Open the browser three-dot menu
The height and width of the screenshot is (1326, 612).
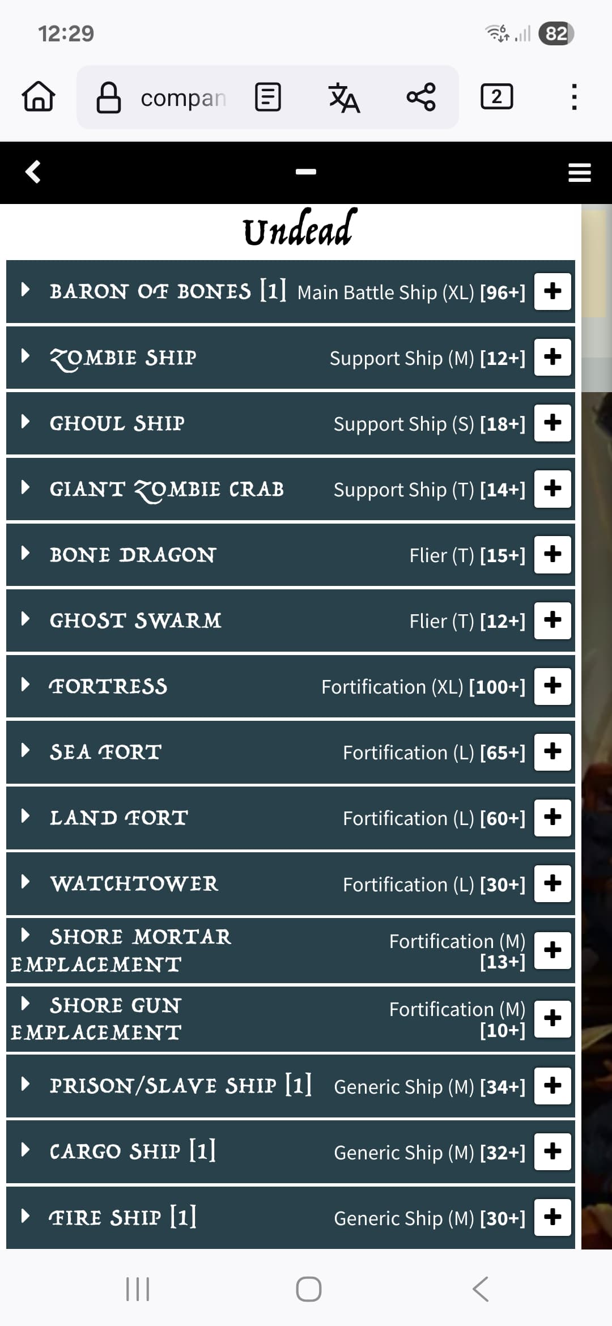click(574, 97)
